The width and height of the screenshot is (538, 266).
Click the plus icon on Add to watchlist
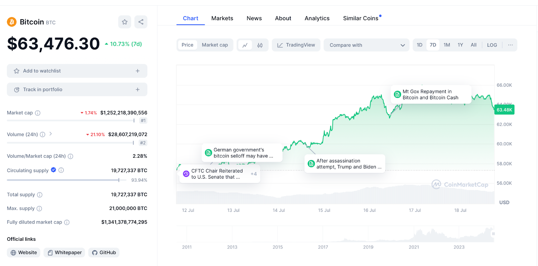tap(138, 71)
